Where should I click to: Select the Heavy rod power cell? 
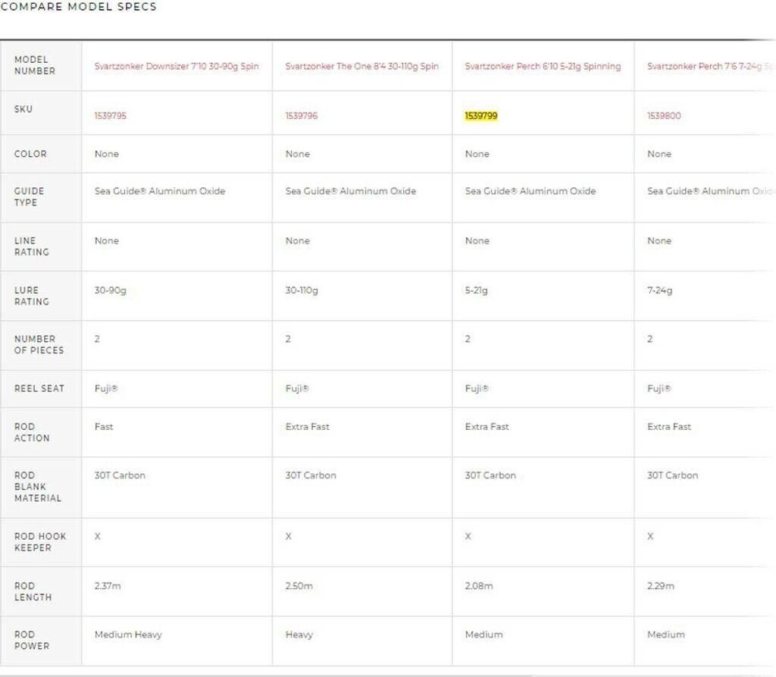click(299, 635)
